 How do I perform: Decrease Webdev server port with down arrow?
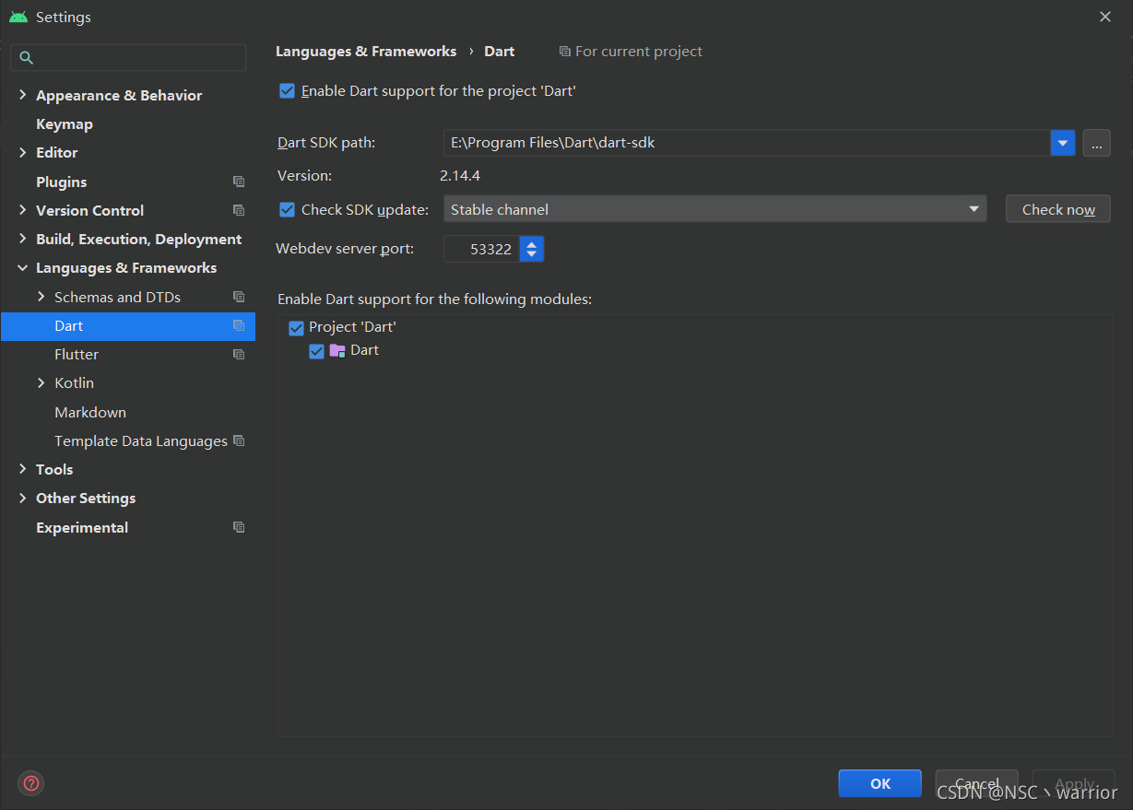click(x=532, y=254)
